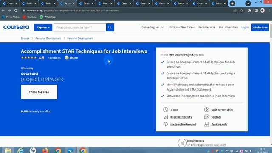This screenshot has width=272, height=153.
Task: Expand the Online Degrees menu
Action: [153, 27]
